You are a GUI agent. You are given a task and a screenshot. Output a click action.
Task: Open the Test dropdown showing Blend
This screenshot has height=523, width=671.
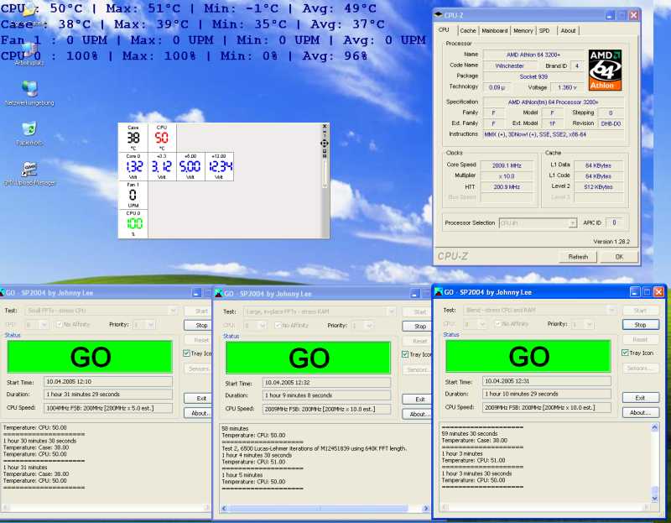click(x=540, y=310)
